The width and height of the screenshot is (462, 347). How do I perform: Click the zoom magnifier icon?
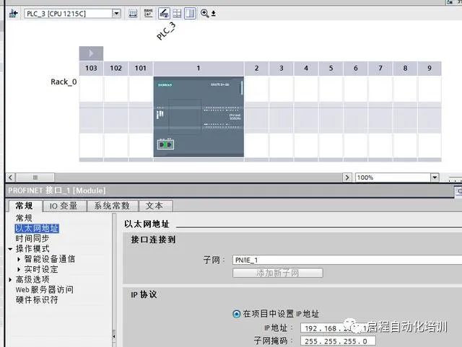[204, 13]
